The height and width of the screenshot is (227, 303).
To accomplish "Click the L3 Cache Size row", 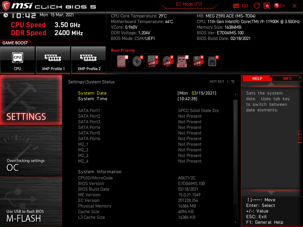I will (x=137, y=217).
